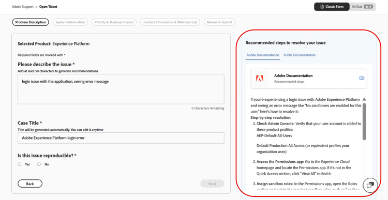The image size is (388, 200).
Task: Click the scroll-up arrow in recommendations panel
Action: click(x=364, y=99)
